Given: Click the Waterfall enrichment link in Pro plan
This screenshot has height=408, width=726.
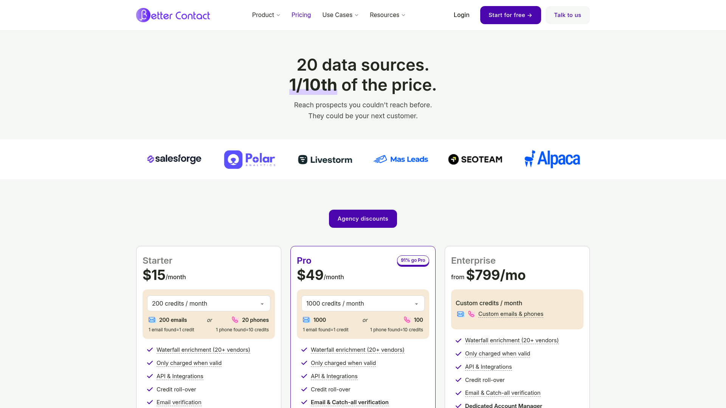Looking at the screenshot, I should pyautogui.click(x=357, y=350).
